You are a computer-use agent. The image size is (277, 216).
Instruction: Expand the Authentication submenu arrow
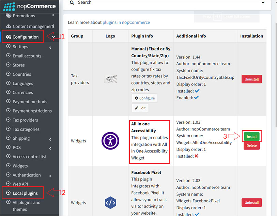pos(50,176)
